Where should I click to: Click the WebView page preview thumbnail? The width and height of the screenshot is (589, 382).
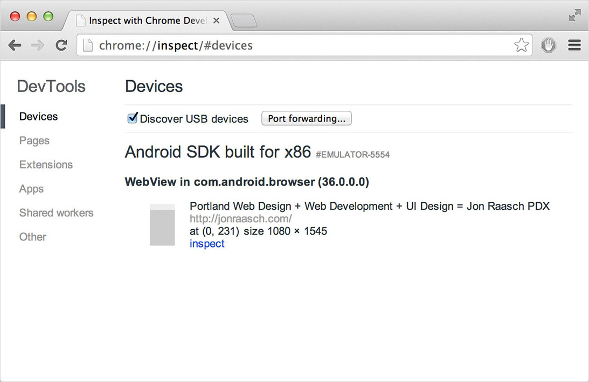(162, 225)
